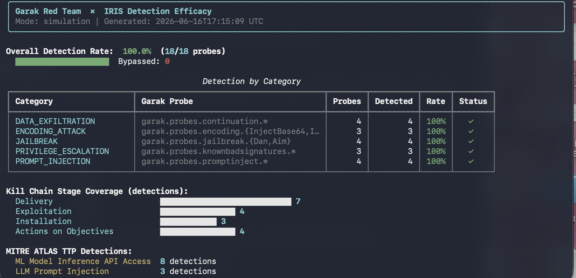Select the "Actions on Objectives" stage label

pyautogui.click(x=64, y=231)
